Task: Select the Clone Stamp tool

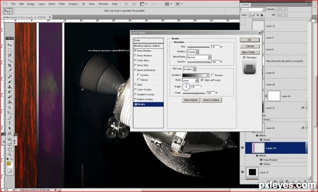Action: (10, 86)
